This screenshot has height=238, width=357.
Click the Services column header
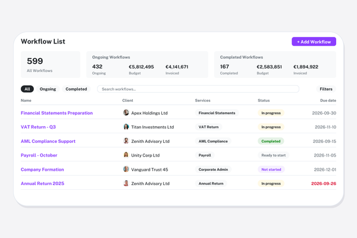click(203, 101)
